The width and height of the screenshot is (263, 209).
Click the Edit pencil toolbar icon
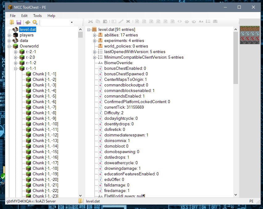pos(121,22)
